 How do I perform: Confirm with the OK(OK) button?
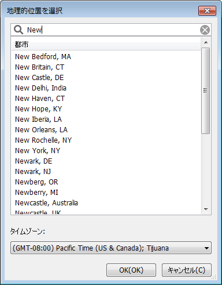coord(131,270)
